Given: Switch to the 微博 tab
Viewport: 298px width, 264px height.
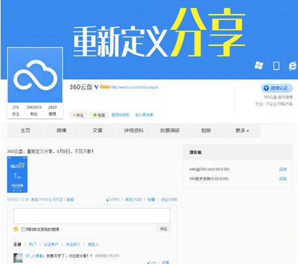Looking at the screenshot, I should pyautogui.click(x=61, y=131).
